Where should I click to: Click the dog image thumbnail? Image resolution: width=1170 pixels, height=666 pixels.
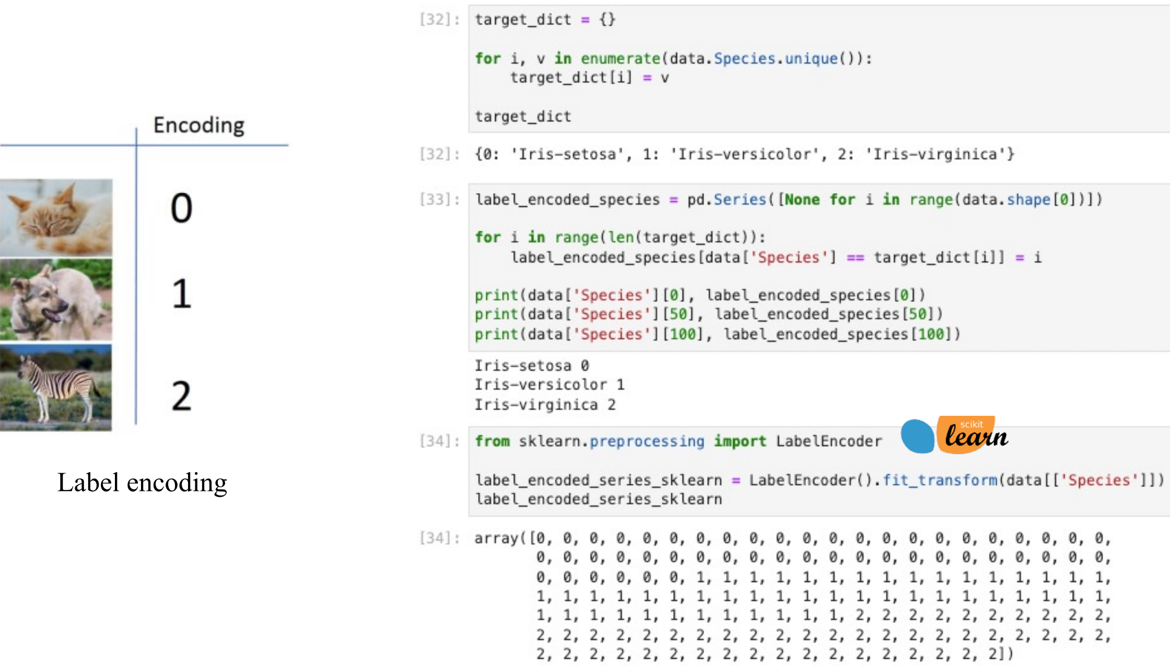point(56,300)
